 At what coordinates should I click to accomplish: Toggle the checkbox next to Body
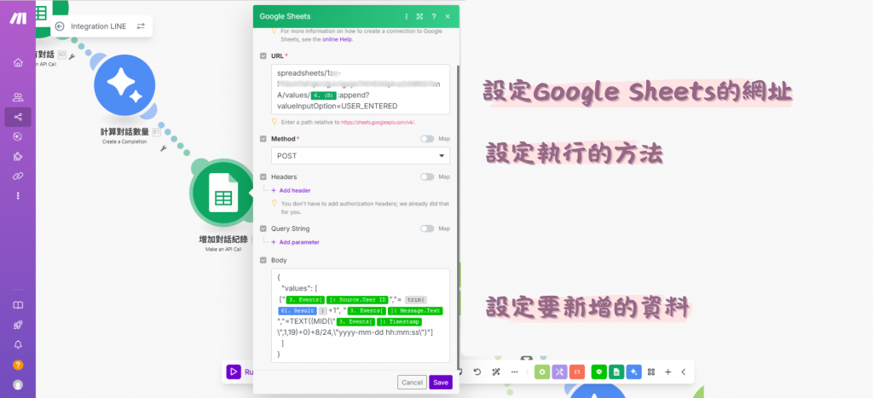click(x=263, y=261)
